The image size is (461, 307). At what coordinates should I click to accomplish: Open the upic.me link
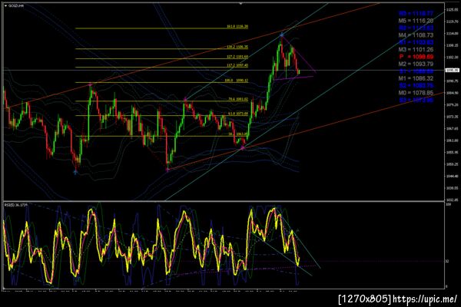(x=425, y=299)
